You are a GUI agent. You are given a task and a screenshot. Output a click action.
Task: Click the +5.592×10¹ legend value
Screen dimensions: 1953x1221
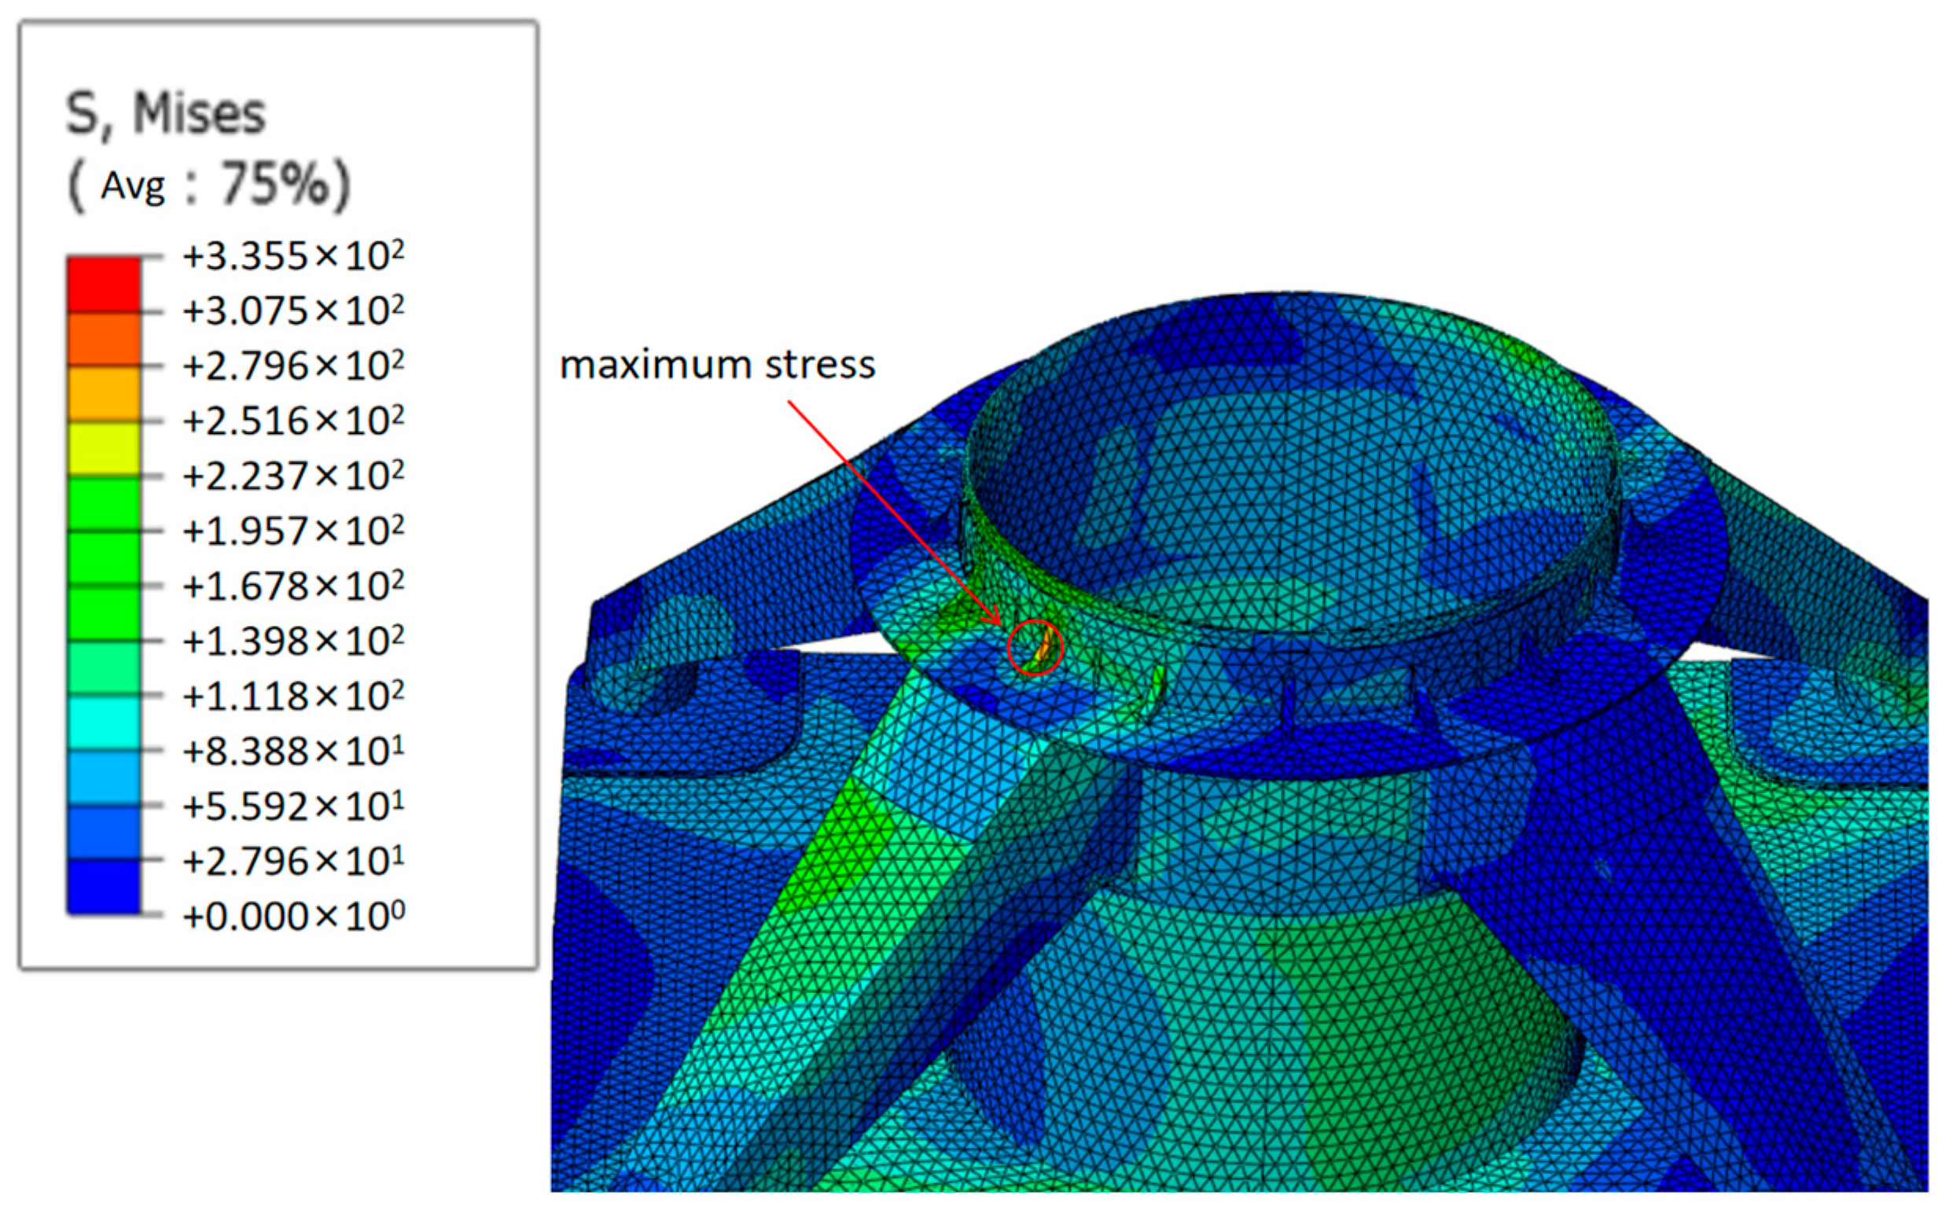293,806
